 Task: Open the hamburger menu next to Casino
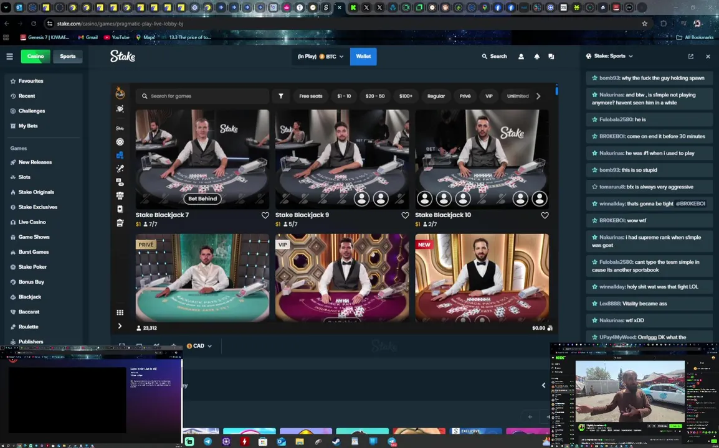click(x=9, y=57)
